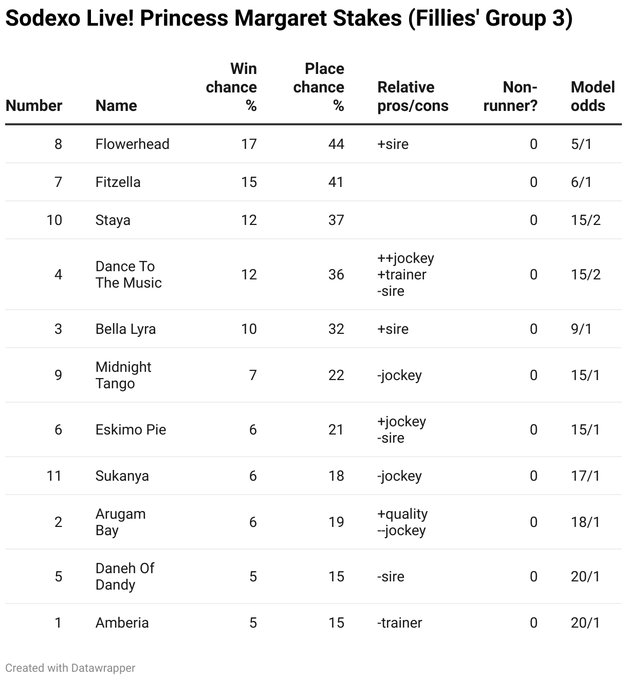Click the 'Created with Datawrapper' link
The image size is (627, 680).
tap(70, 668)
